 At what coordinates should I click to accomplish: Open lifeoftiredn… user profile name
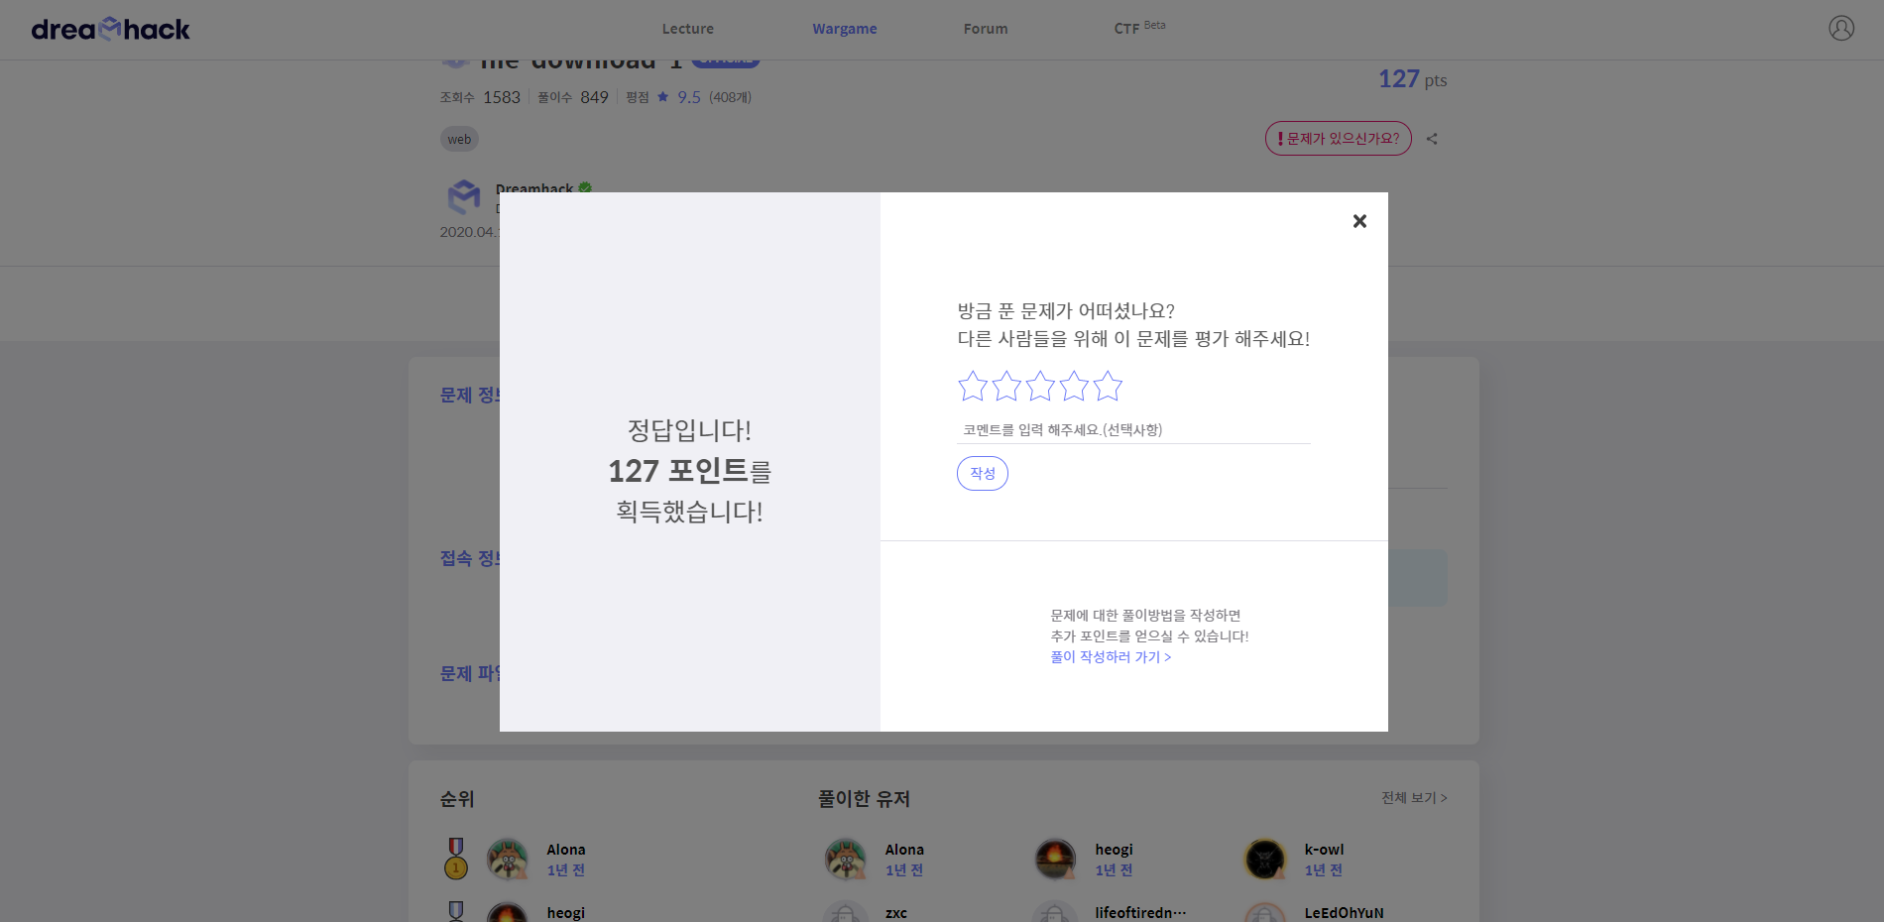[1140, 913]
